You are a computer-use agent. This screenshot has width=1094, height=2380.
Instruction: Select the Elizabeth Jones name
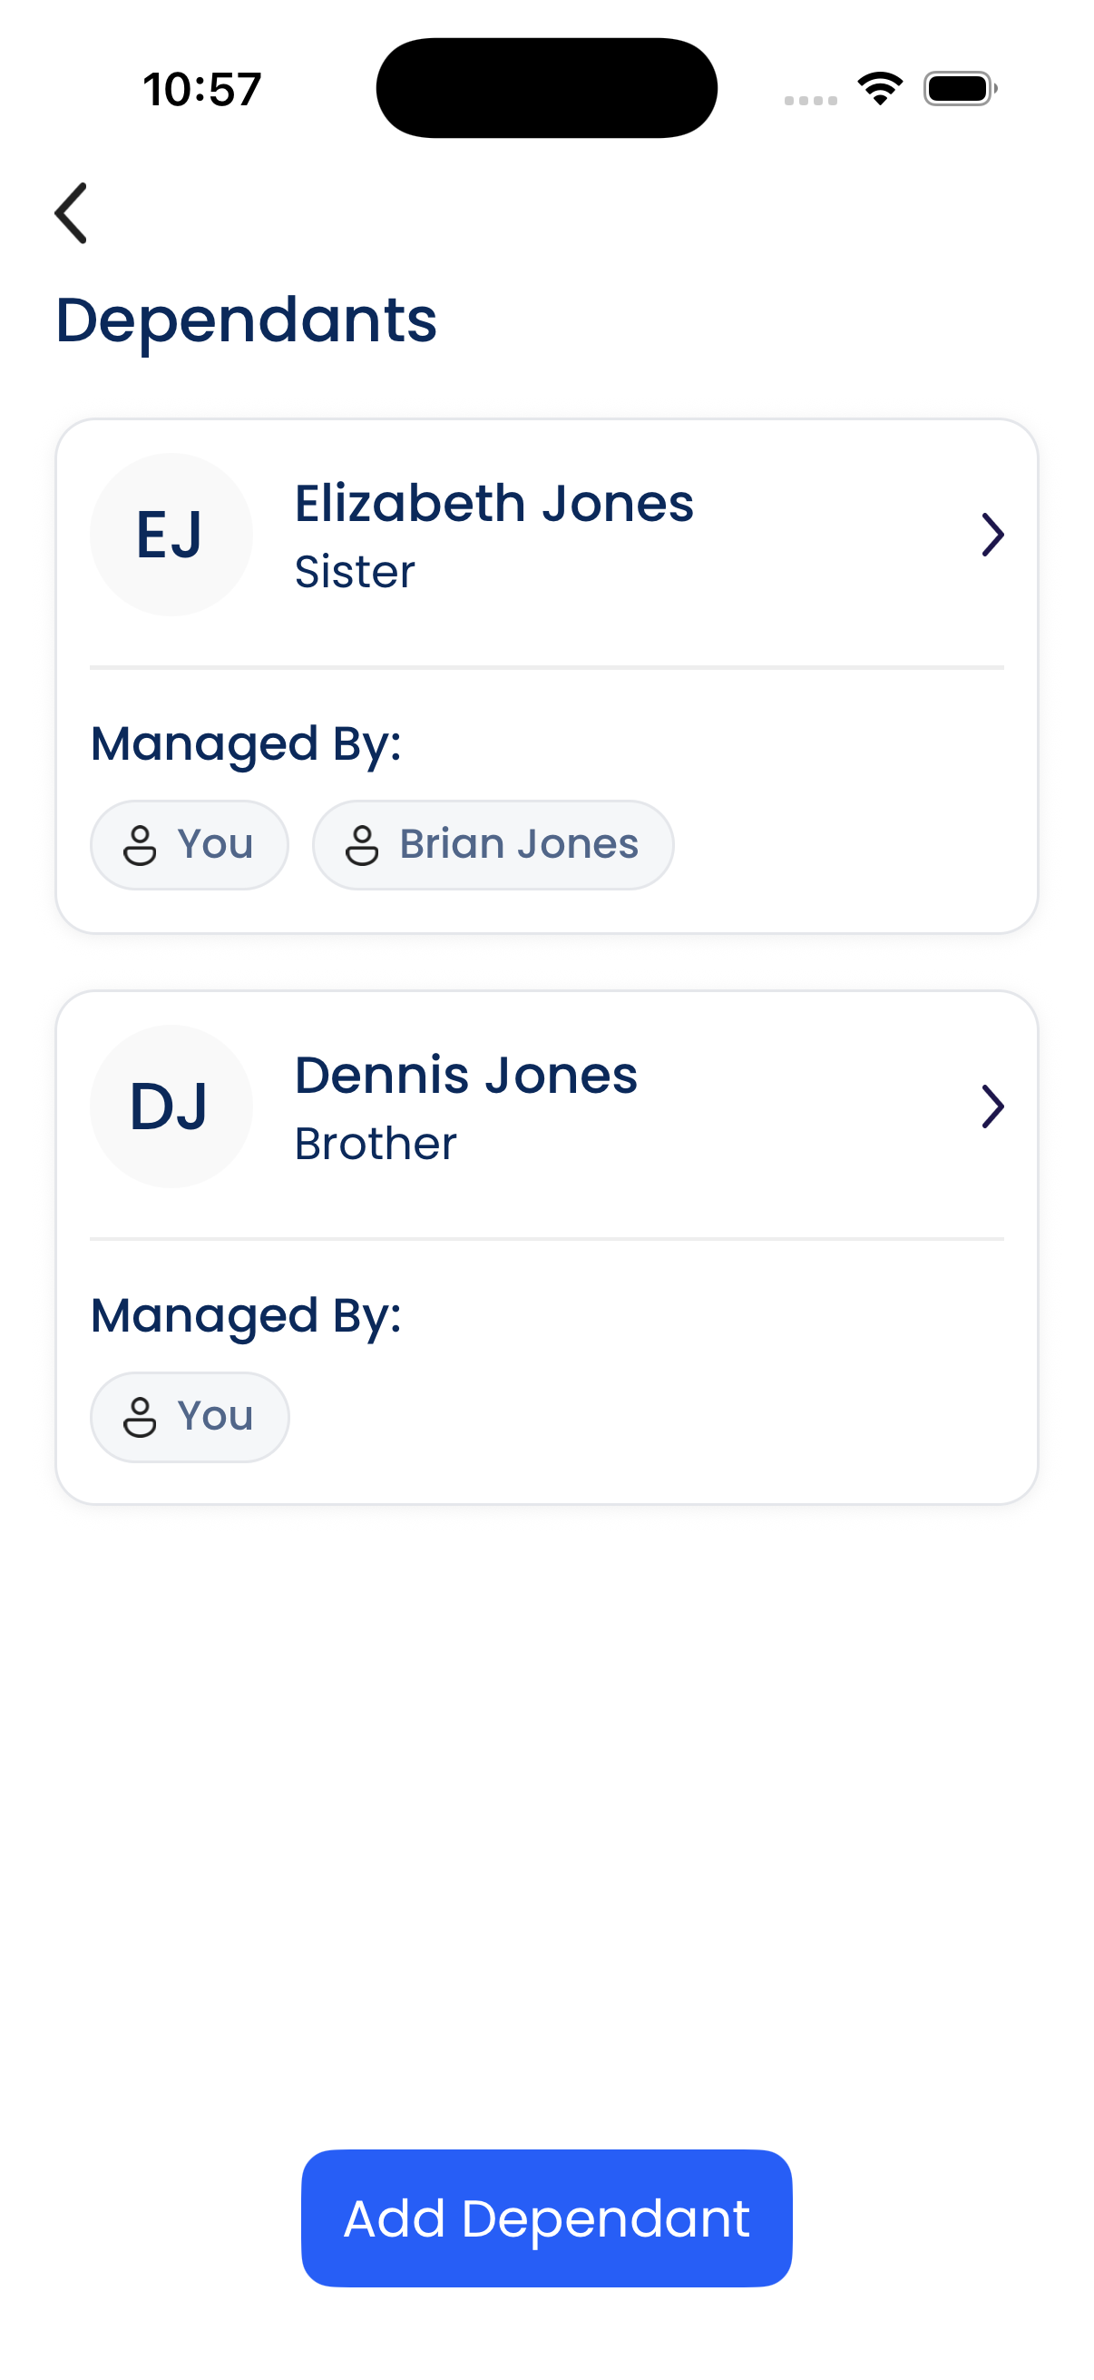click(493, 505)
